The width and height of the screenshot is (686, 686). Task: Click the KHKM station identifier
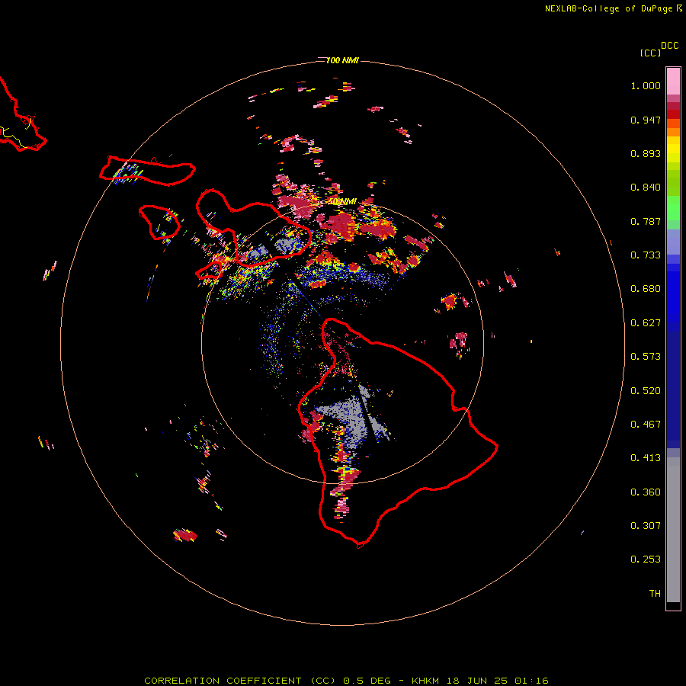point(425,681)
